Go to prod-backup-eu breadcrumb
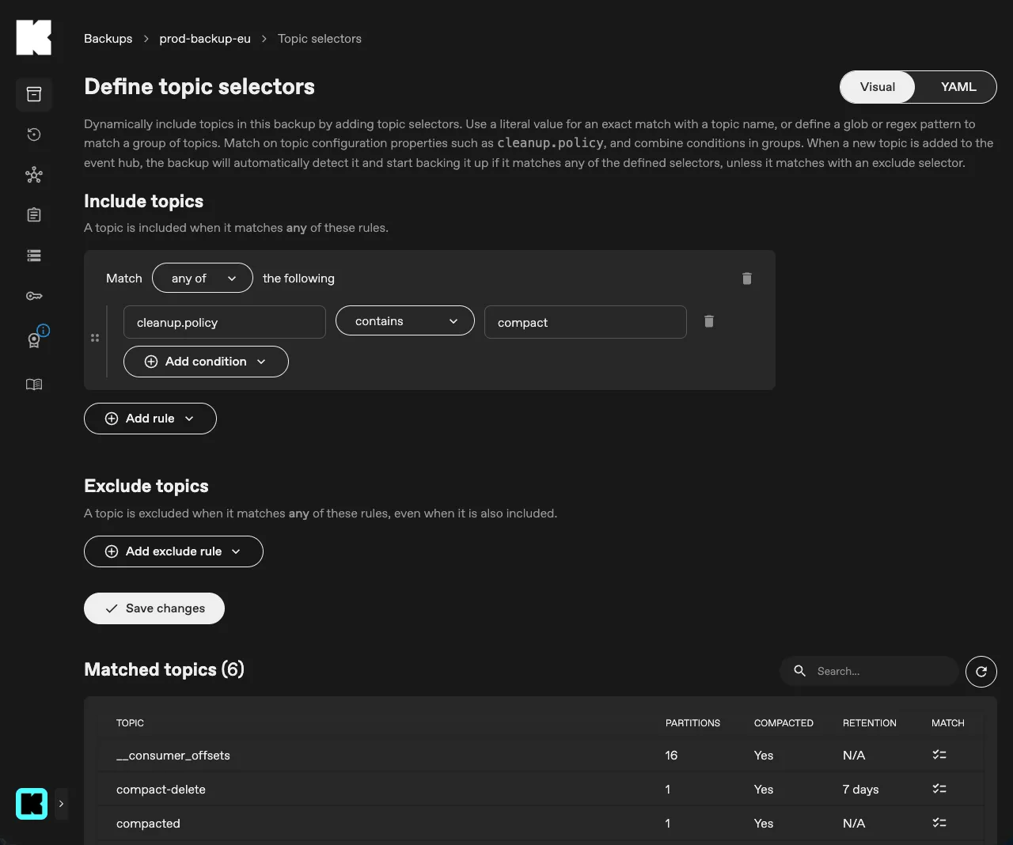This screenshot has width=1013, height=845. click(x=205, y=39)
